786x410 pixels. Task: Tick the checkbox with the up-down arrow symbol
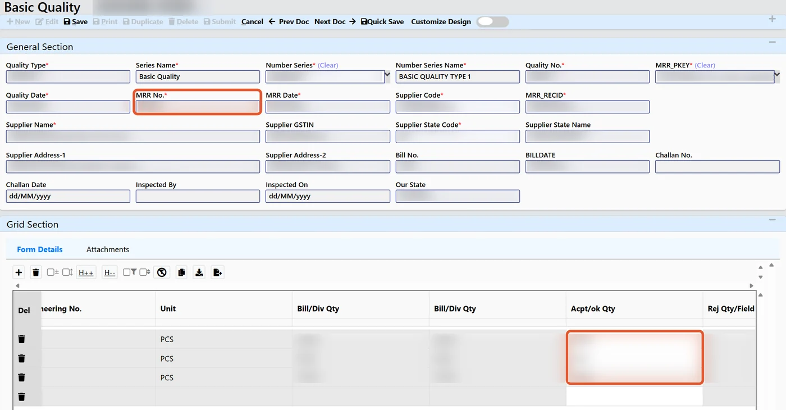point(65,272)
